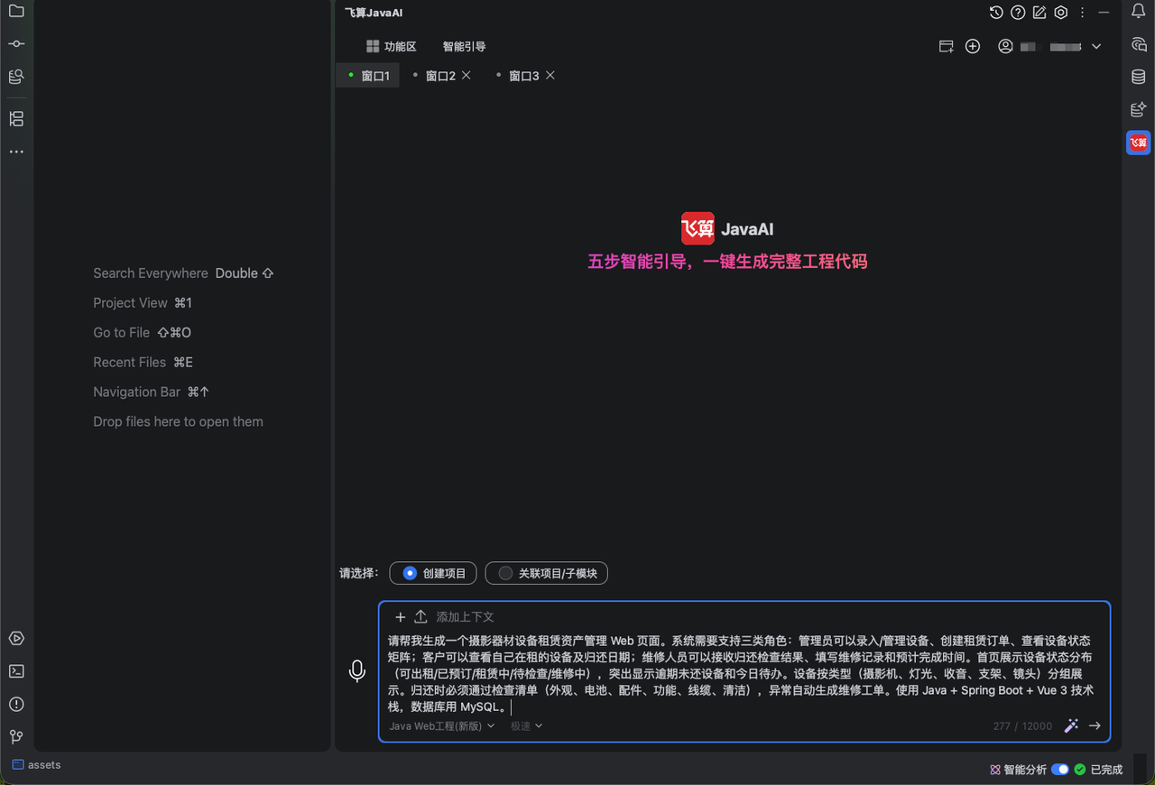Click the Go to File hint text
This screenshot has height=785, width=1155.
pos(121,333)
